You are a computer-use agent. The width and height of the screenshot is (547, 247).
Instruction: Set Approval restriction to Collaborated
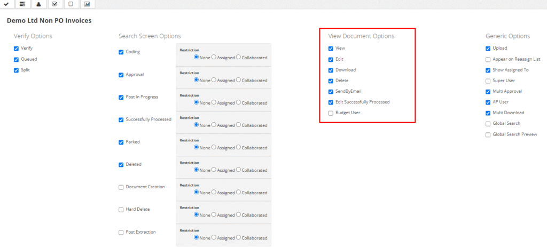[238, 80]
